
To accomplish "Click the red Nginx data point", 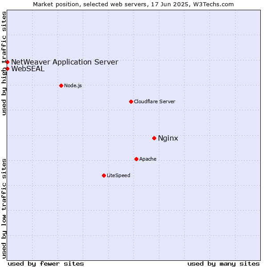I will click(x=154, y=138).
